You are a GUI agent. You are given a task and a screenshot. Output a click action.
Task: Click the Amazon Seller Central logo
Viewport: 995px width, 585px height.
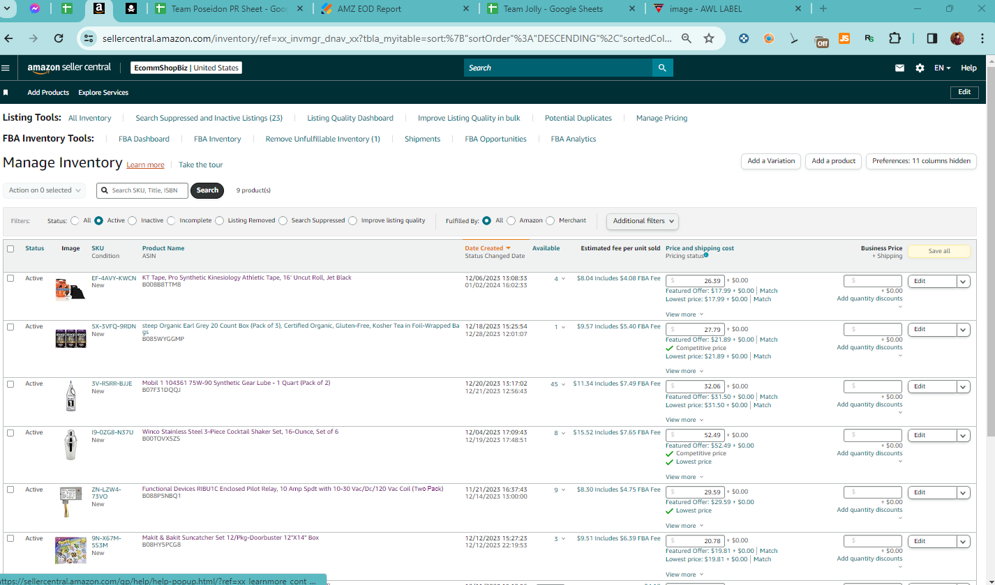point(69,68)
